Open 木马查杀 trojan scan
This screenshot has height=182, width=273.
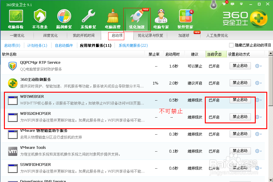click(40, 19)
